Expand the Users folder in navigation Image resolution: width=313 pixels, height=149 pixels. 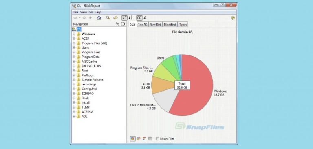pos(74,48)
